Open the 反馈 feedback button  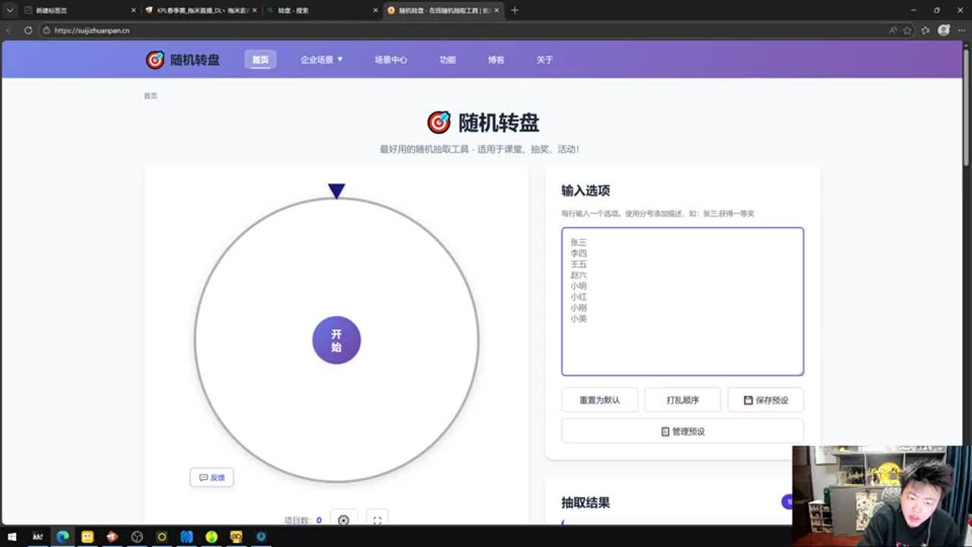212,478
